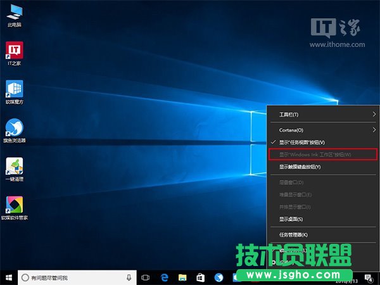Toggle 显示"任务视图"按钮(V) option
This screenshot has height=285, width=380.
(323, 142)
